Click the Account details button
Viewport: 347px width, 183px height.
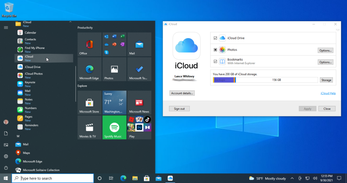point(182,93)
